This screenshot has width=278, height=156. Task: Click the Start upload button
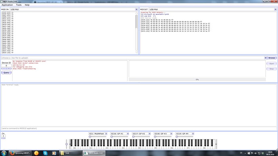(x=272, y=64)
